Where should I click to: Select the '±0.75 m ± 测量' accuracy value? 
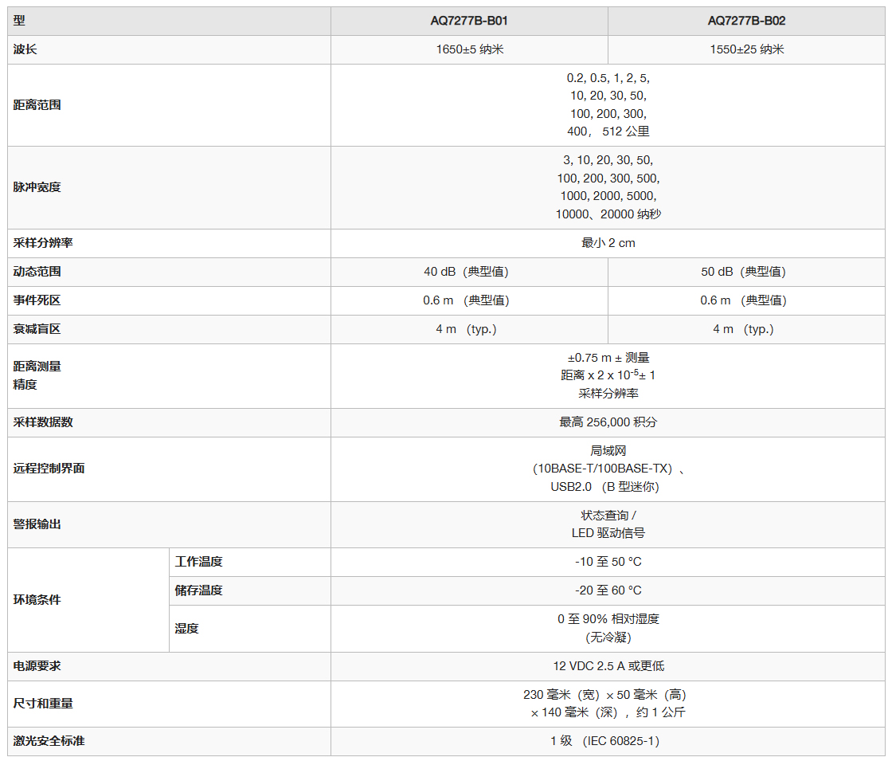coord(608,375)
